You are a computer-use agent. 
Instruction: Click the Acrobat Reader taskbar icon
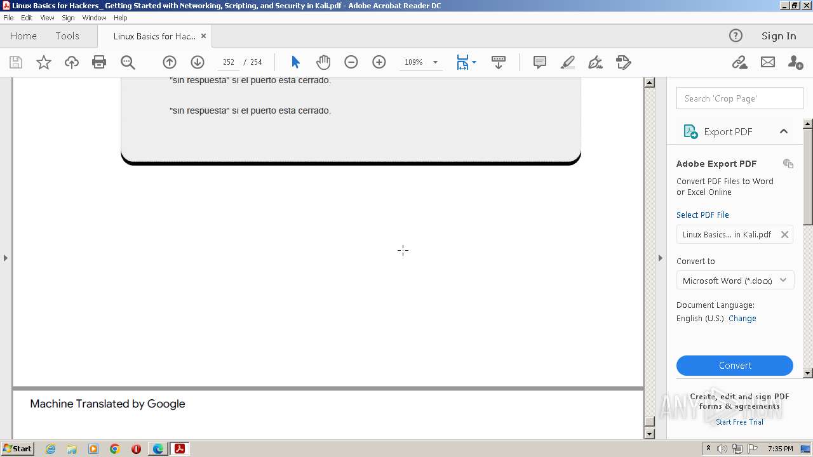[x=180, y=449]
